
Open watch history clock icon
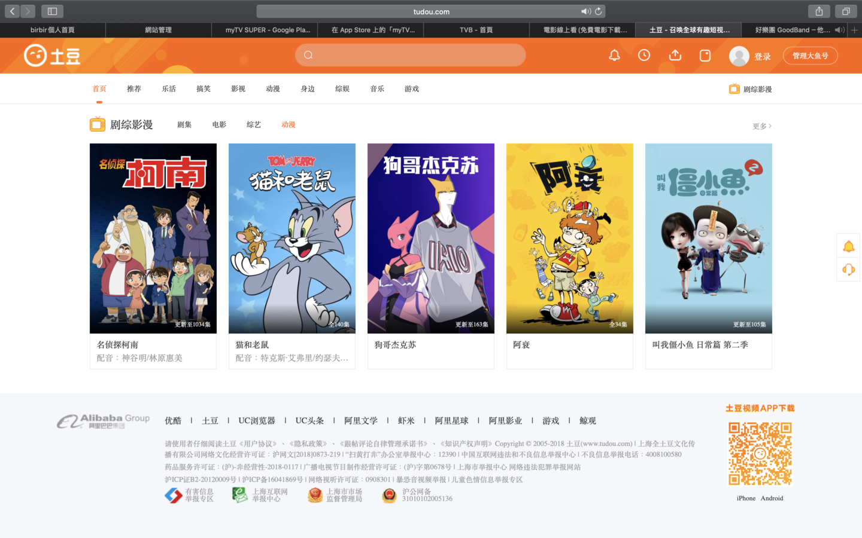[644, 55]
